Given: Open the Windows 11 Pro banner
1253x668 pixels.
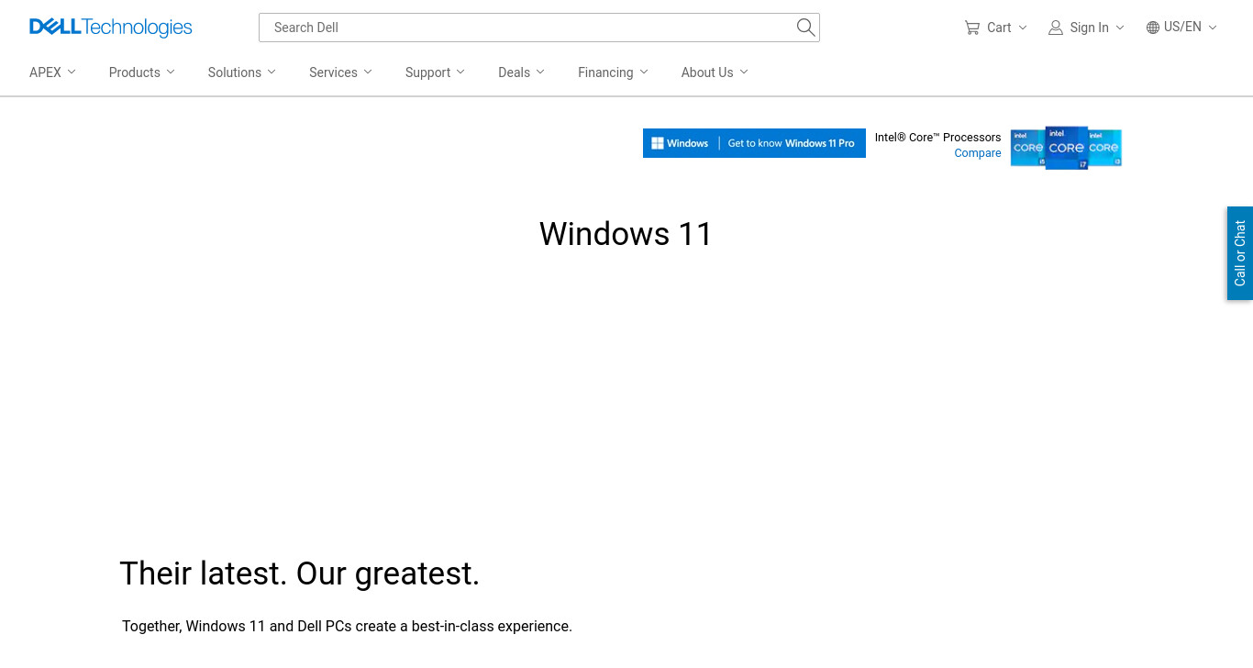Looking at the screenshot, I should (x=754, y=143).
